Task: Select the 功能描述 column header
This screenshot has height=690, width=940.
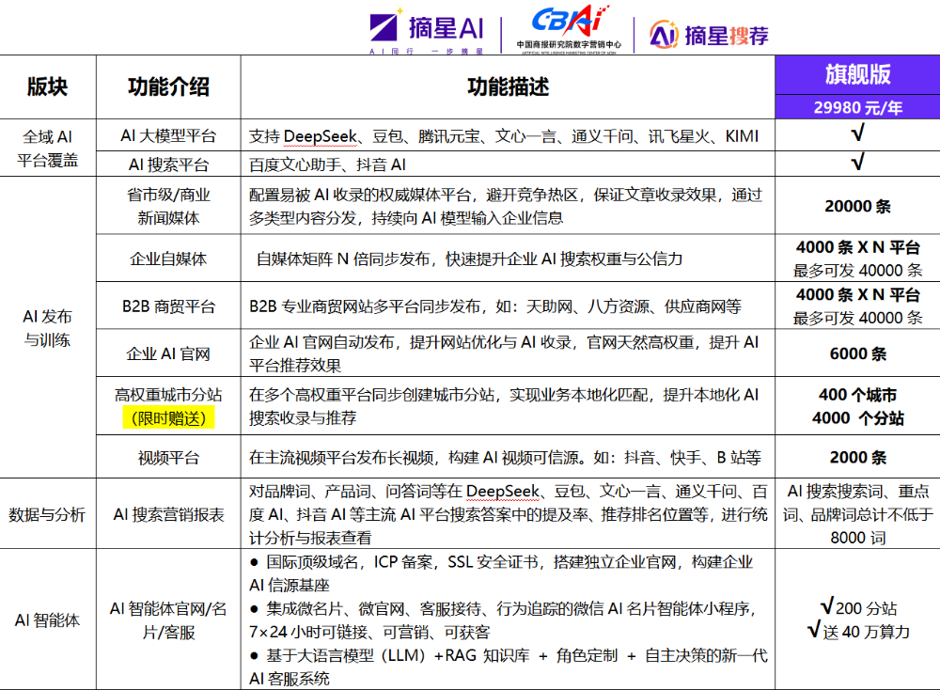Action: coord(508,86)
